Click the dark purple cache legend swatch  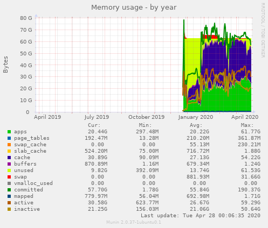click(9, 158)
